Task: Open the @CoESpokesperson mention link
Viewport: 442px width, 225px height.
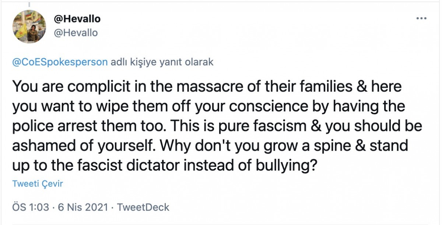Action: coord(60,62)
